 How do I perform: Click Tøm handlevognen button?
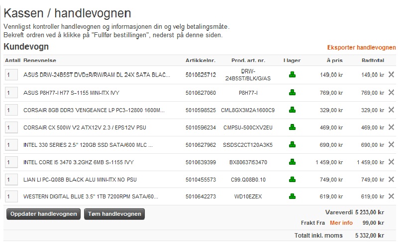[x=114, y=214]
